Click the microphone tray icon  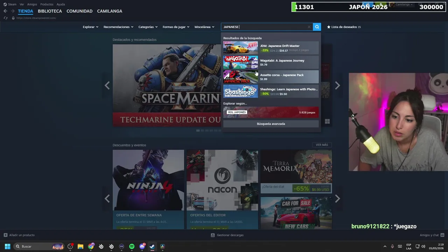pos(392,246)
